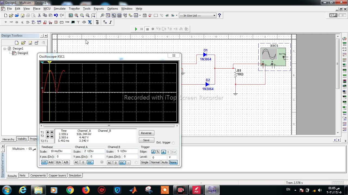Screen dimensions: 348x195
Task: Toggle the spreadsheet view icon
Action: [x=119, y=15]
